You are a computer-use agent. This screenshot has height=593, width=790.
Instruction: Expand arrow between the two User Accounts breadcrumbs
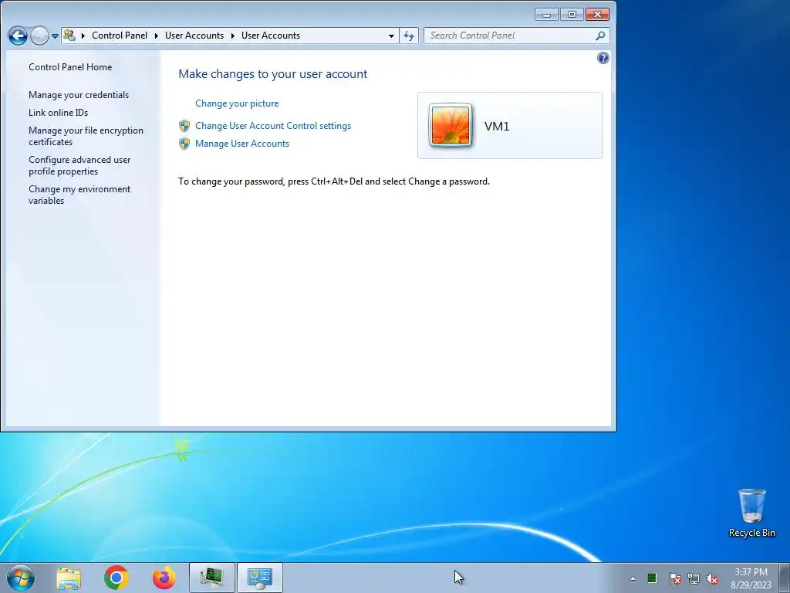pyautogui.click(x=233, y=36)
